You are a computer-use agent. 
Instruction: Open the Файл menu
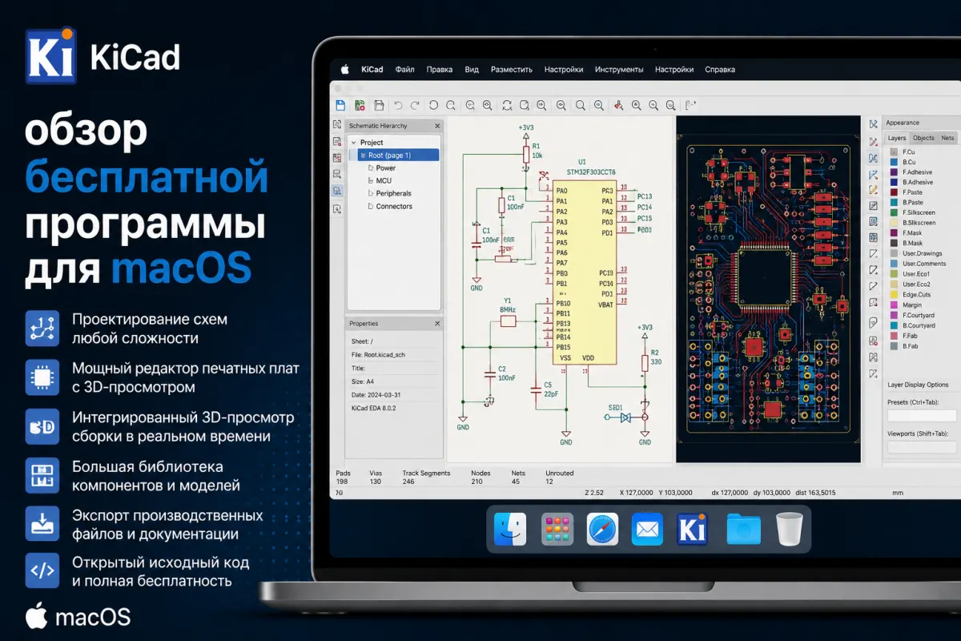(x=404, y=70)
